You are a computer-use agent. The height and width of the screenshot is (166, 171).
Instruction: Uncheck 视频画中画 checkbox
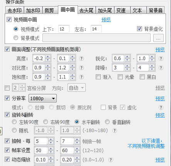click(x=9, y=20)
